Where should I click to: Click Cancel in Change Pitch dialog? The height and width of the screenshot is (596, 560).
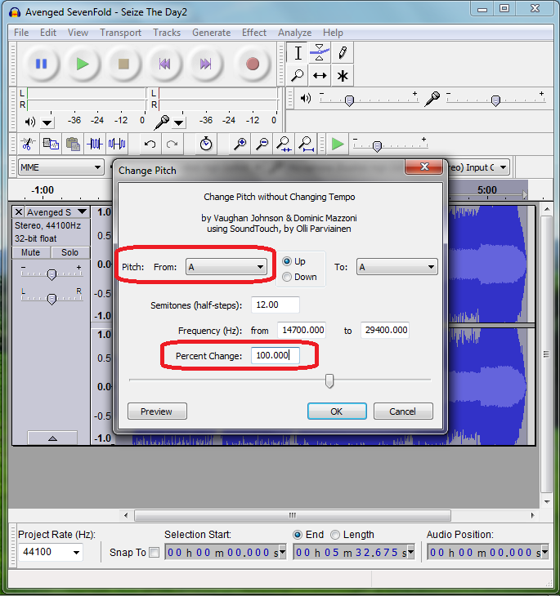click(x=403, y=411)
